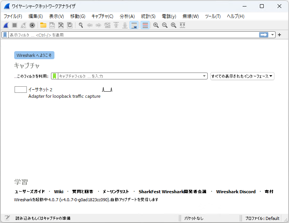Screen dimensions: 289x223
Task: Close this capture file icon
Action: [61, 25]
